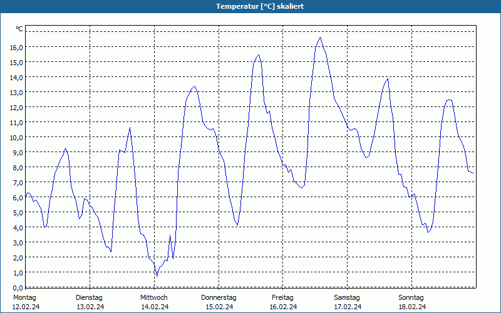Click the '°C' unit label on the axis
501x313 pixels.
(19, 29)
